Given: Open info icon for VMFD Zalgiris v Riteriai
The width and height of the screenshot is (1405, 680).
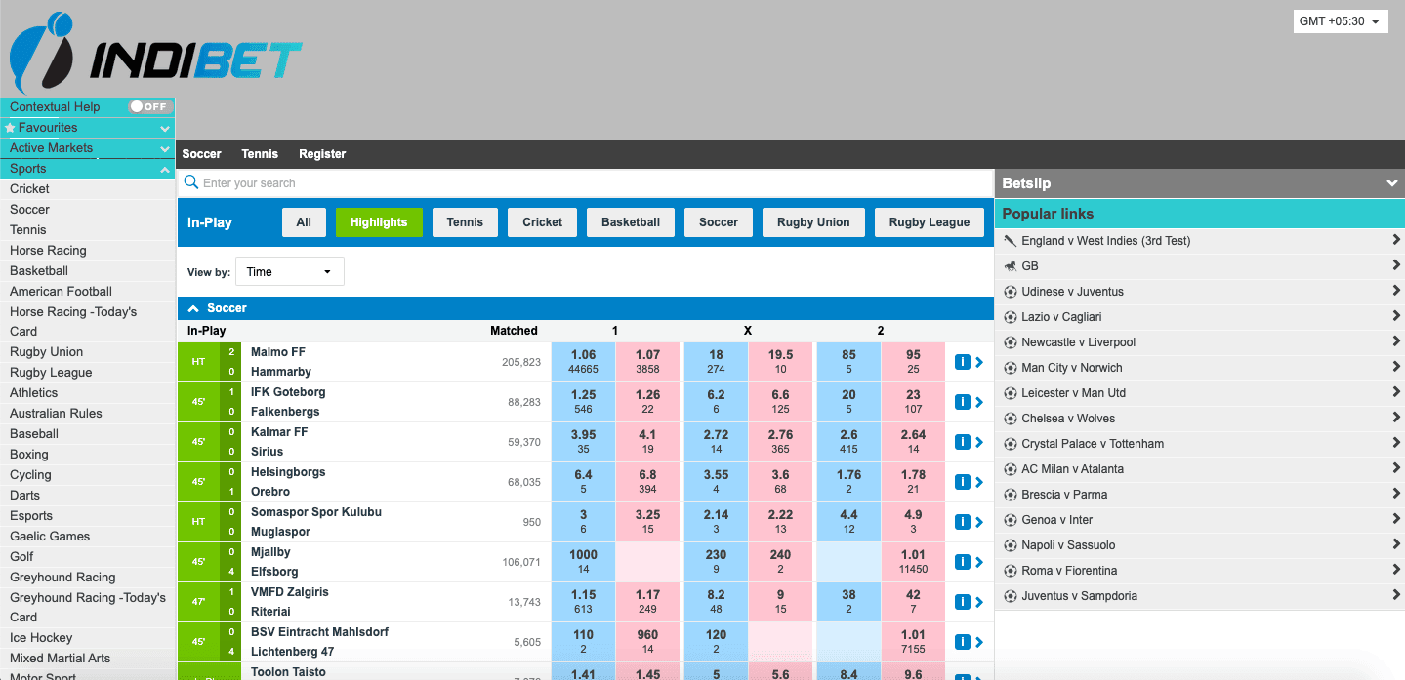Looking at the screenshot, I should pyautogui.click(x=963, y=602).
